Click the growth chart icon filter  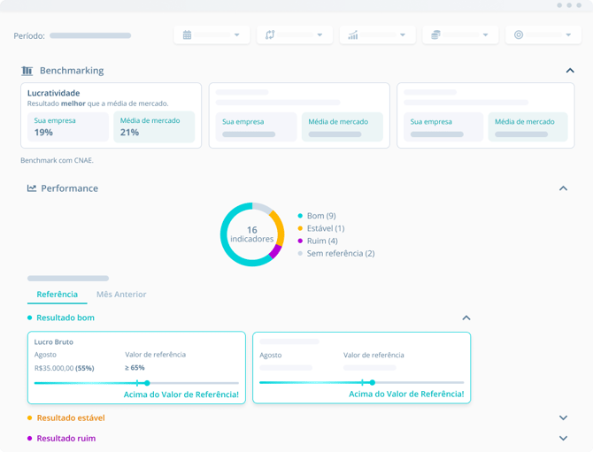click(x=353, y=35)
